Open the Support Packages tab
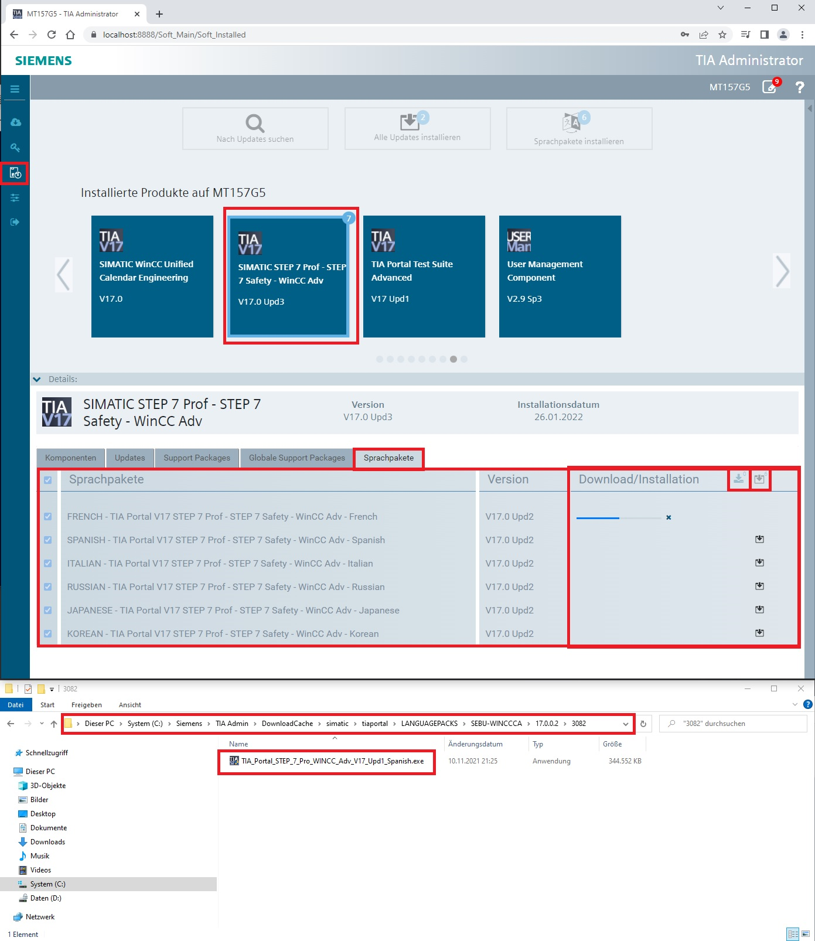The image size is (815, 941). pyautogui.click(x=197, y=458)
